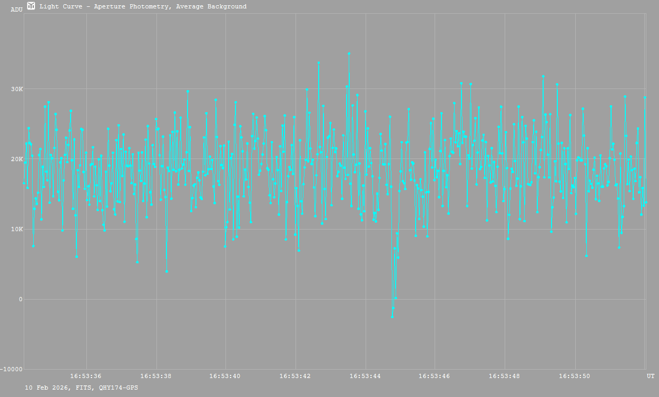Select the 30K label on the vertical axis

(x=17, y=89)
